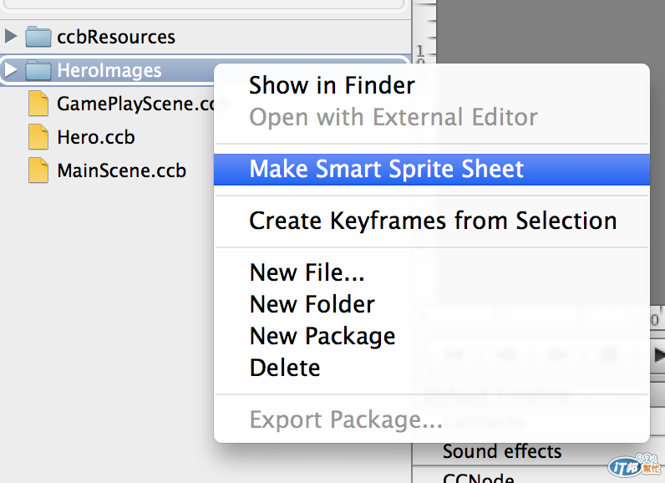The height and width of the screenshot is (483, 665).
Task: Choose New Folder menu entry
Action: 312,304
